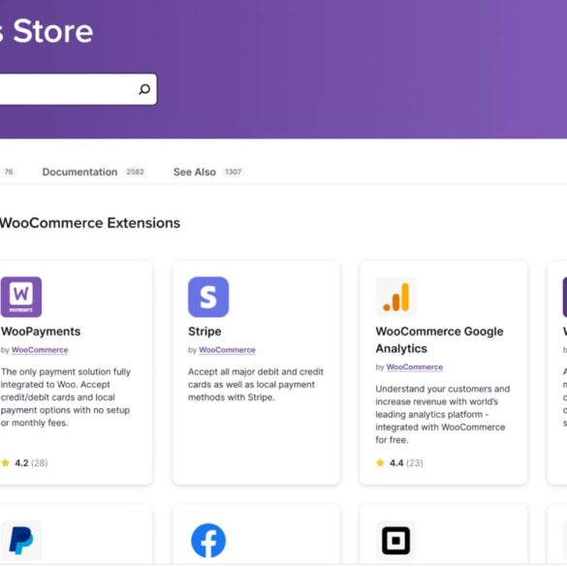Switch to the See Also tab

[x=195, y=172]
